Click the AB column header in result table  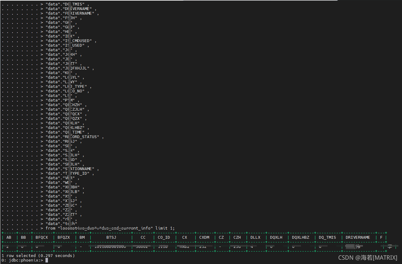pyautogui.click(x=9, y=237)
